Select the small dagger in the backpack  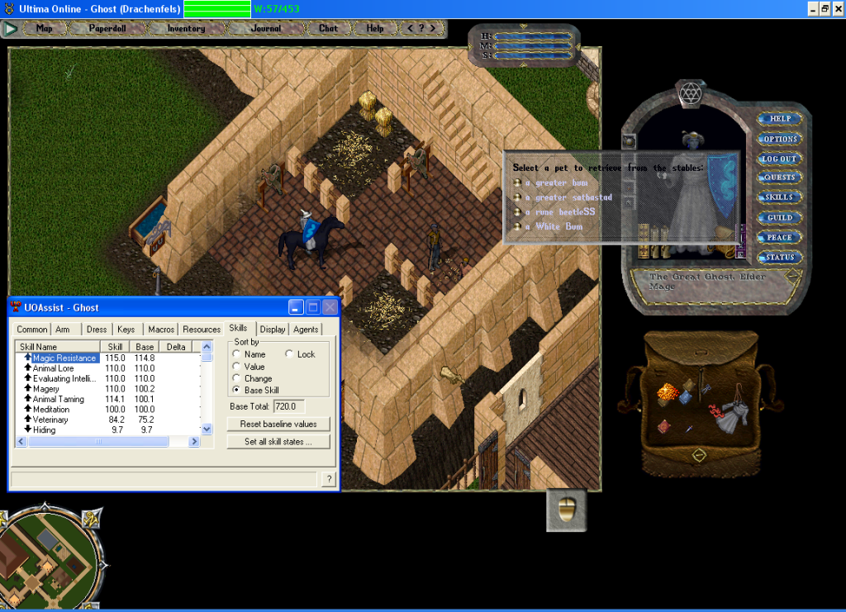[x=689, y=429]
